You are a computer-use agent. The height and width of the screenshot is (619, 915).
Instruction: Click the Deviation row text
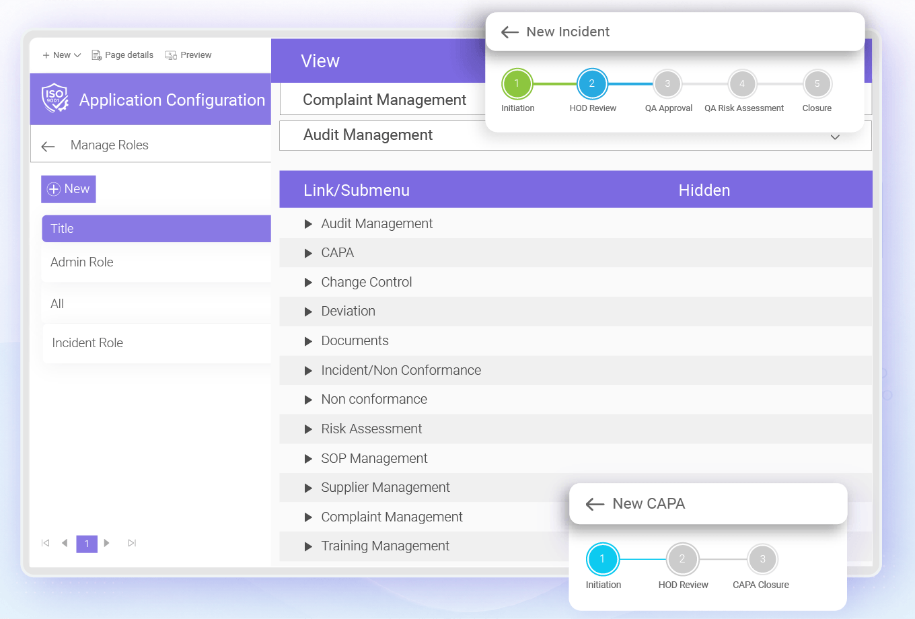click(348, 312)
